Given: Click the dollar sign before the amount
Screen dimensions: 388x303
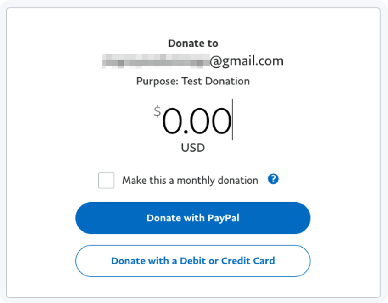Looking at the screenshot, I should 157,111.
